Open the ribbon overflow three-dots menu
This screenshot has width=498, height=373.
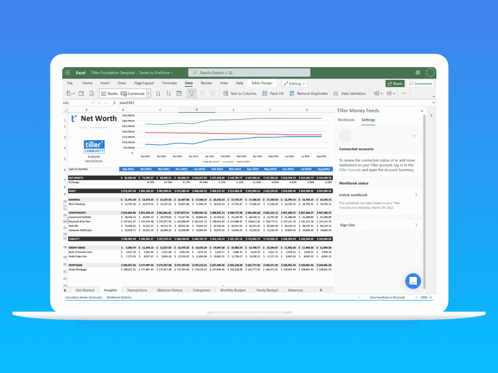click(x=403, y=93)
